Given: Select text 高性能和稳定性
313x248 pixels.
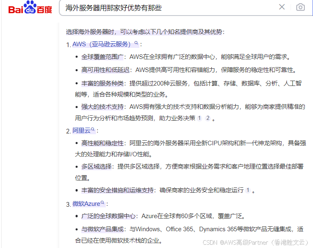Looking at the screenshot, I should click(103, 143).
